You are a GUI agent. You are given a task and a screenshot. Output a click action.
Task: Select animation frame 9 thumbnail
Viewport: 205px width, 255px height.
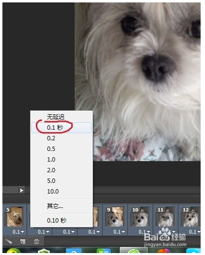pyautogui.click(x=115, y=217)
